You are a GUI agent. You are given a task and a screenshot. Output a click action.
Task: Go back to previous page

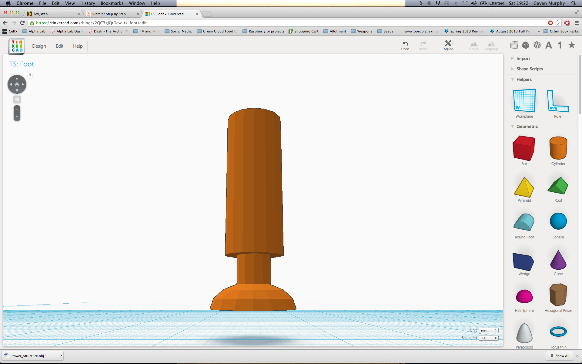[5, 23]
